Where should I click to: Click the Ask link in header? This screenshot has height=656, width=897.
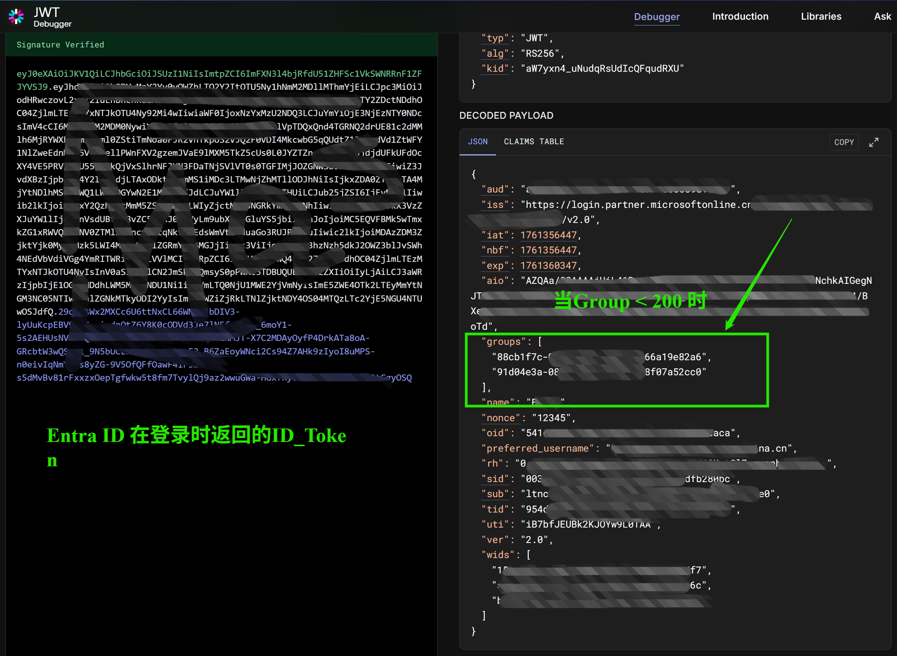(x=882, y=17)
